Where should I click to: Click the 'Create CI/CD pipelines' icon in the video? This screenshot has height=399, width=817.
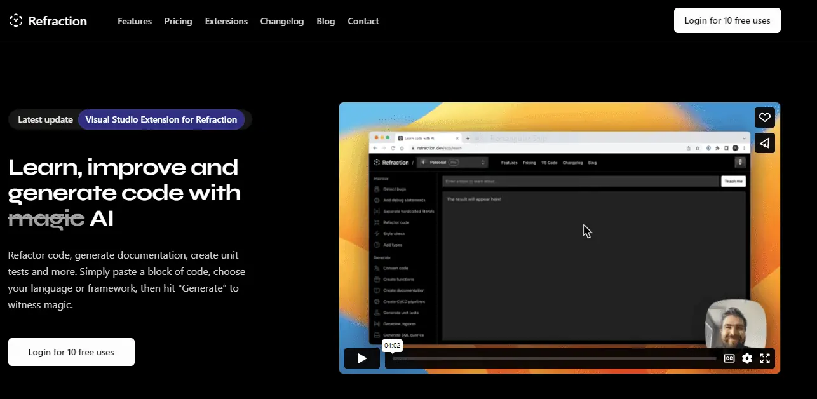tap(377, 302)
